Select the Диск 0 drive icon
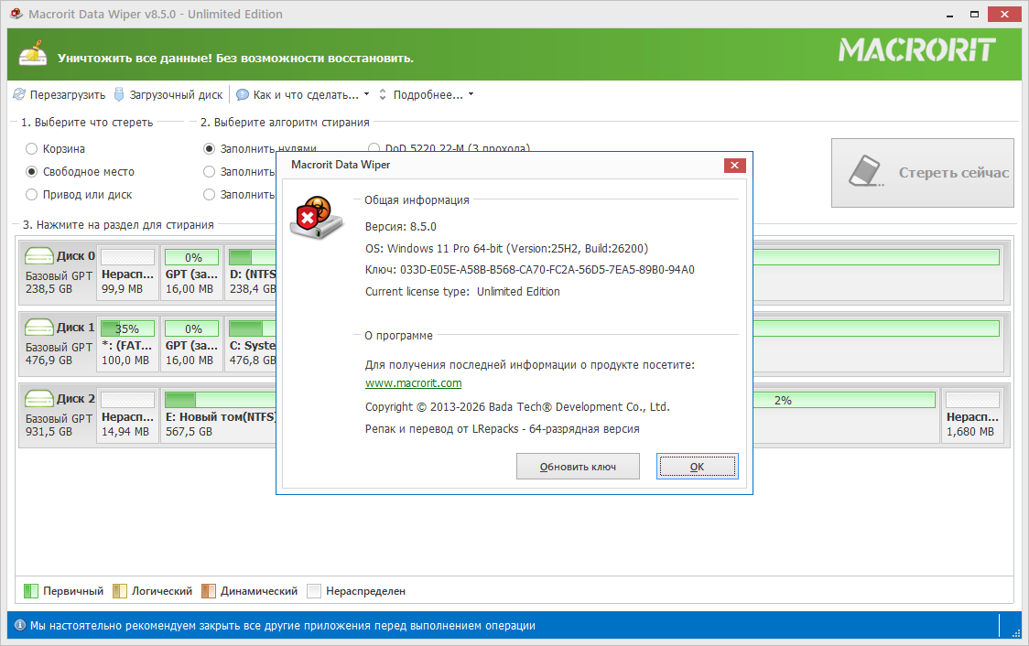This screenshot has height=646, width=1029. pos(38,256)
